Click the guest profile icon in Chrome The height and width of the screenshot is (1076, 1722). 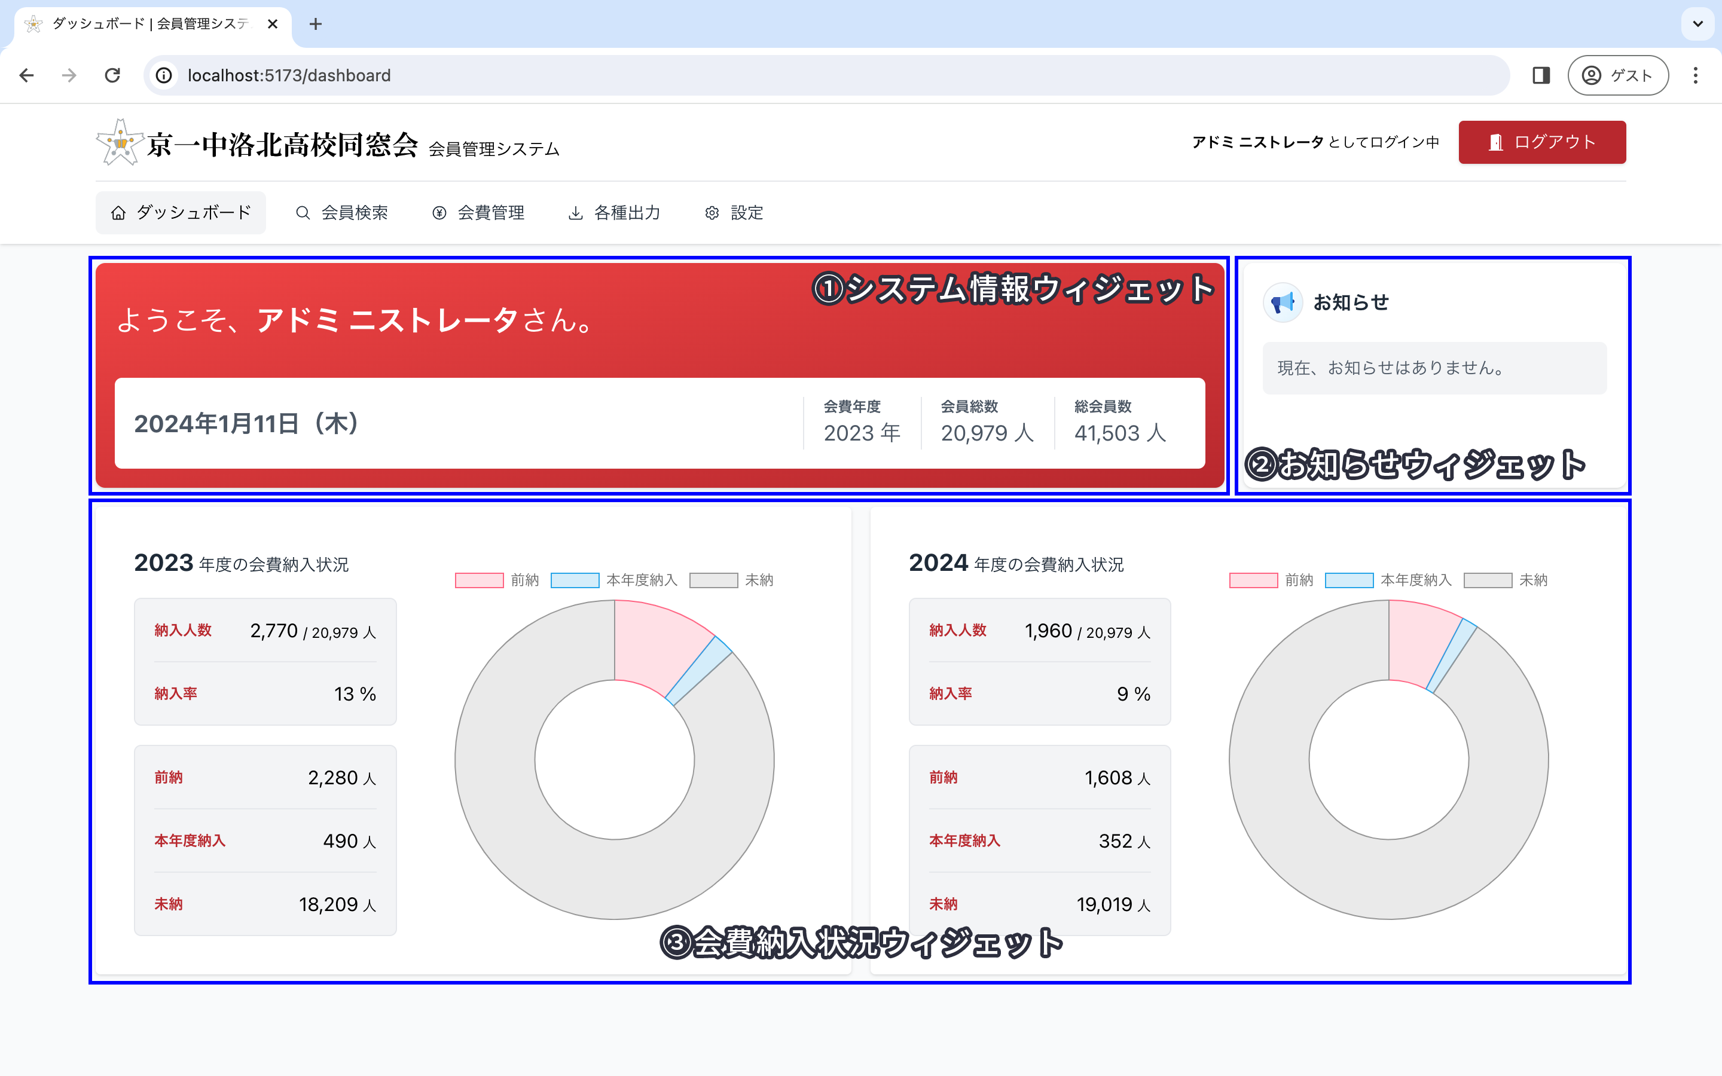[x=1590, y=75]
